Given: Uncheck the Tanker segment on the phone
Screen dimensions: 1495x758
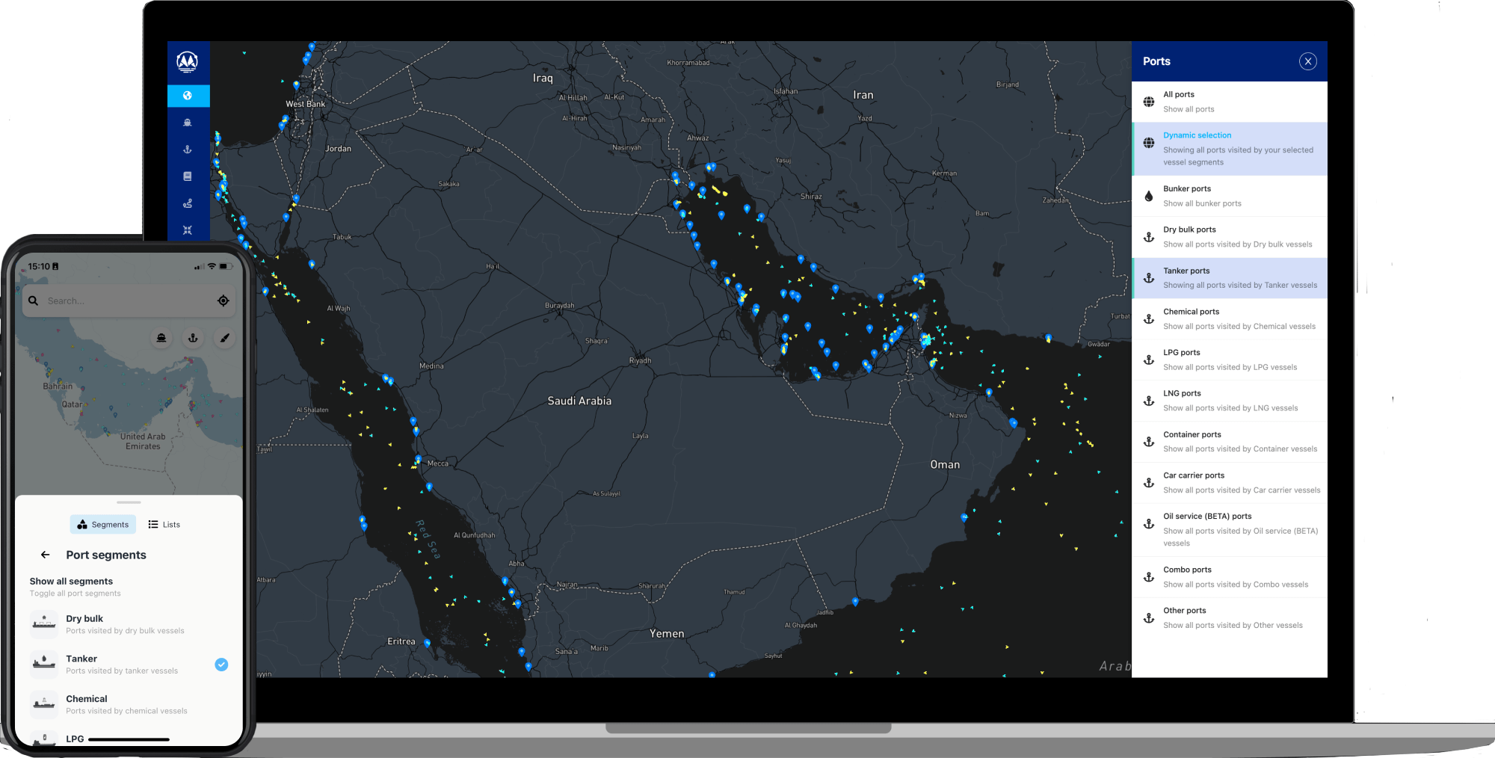Looking at the screenshot, I should (221, 664).
